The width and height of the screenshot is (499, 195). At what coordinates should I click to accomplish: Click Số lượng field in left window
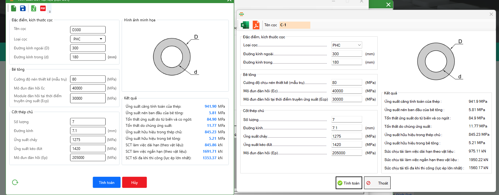click(x=88, y=122)
